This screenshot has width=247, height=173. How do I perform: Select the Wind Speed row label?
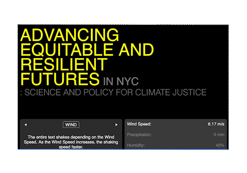[139, 124]
